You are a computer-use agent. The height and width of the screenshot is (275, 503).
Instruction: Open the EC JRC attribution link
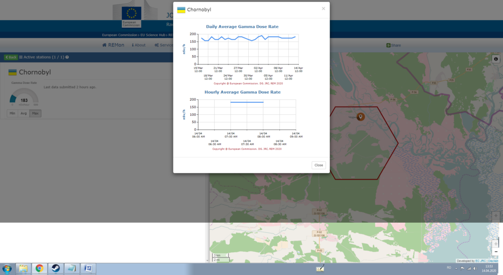tap(480, 261)
